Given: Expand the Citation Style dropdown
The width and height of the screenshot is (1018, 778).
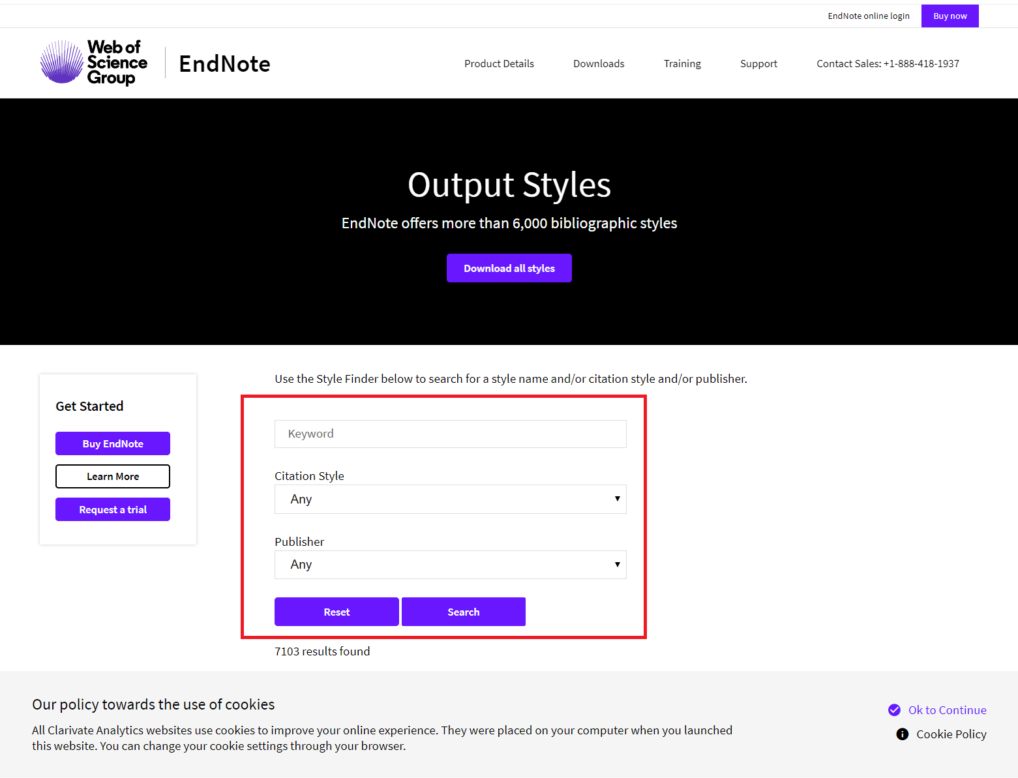Looking at the screenshot, I should (450, 500).
